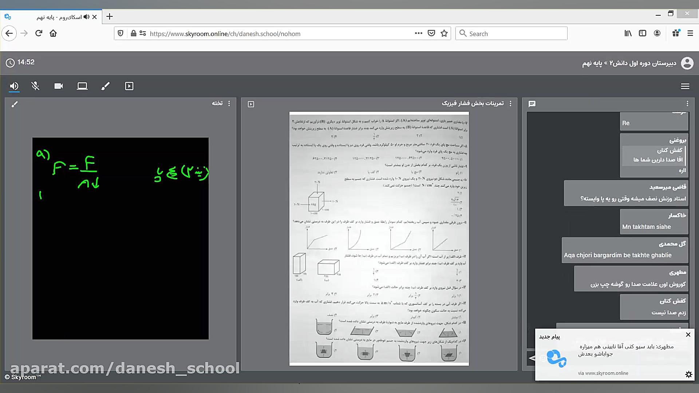Open the chat panel three-dot menu
This screenshot has height=393, width=699.
pos(687,104)
